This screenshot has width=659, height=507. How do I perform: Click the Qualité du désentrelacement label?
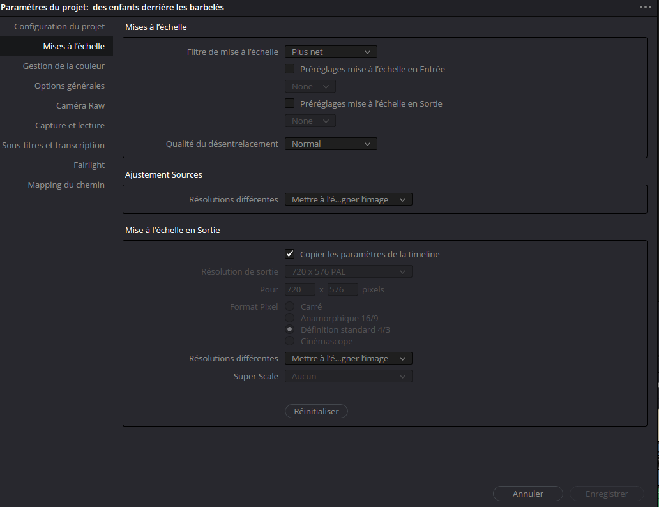click(x=222, y=144)
